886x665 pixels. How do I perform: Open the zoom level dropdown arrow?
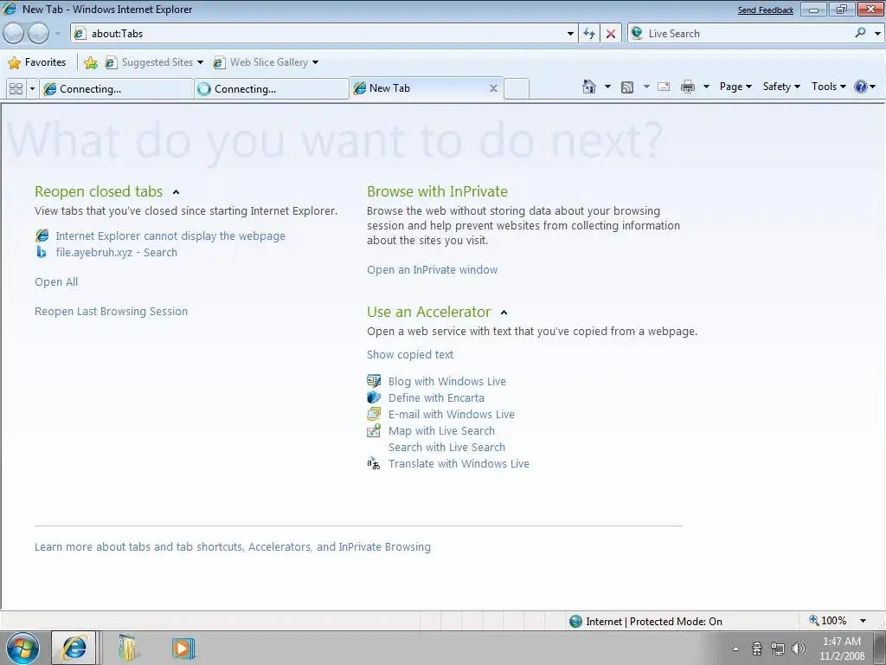[863, 621]
